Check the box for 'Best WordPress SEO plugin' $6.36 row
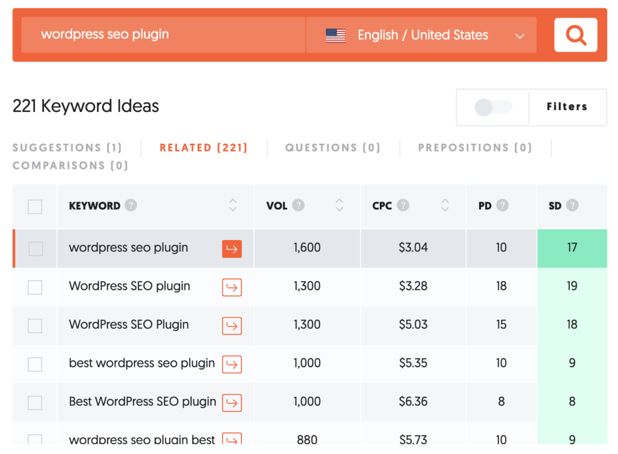The height and width of the screenshot is (454, 618). pyautogui.click(x=35, y=403)
